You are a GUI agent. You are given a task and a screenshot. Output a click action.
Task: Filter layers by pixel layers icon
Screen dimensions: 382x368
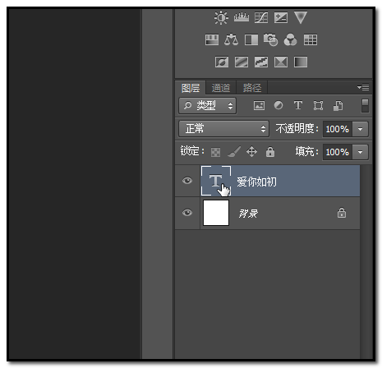259,105
